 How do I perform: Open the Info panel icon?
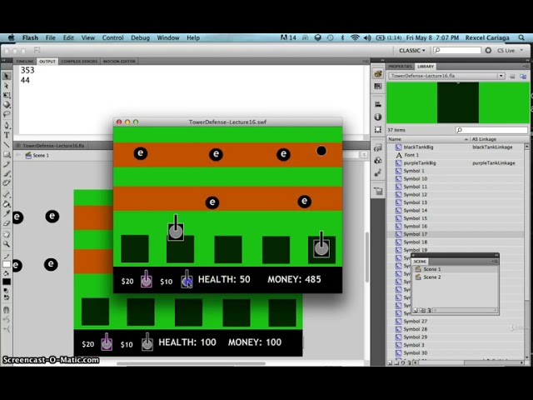377,117
